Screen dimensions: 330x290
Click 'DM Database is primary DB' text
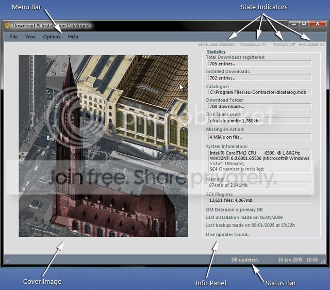click(x=234, y=210)
